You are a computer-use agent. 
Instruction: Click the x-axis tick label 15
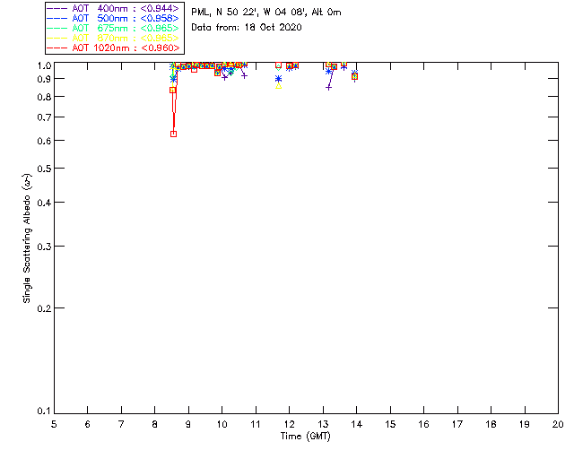[390, 424]
